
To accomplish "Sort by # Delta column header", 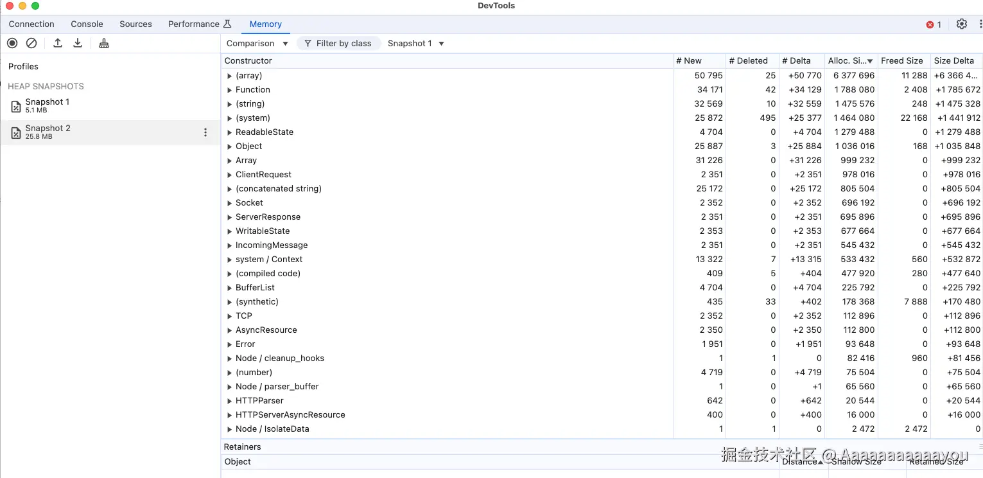I will [x=801, y=60].
